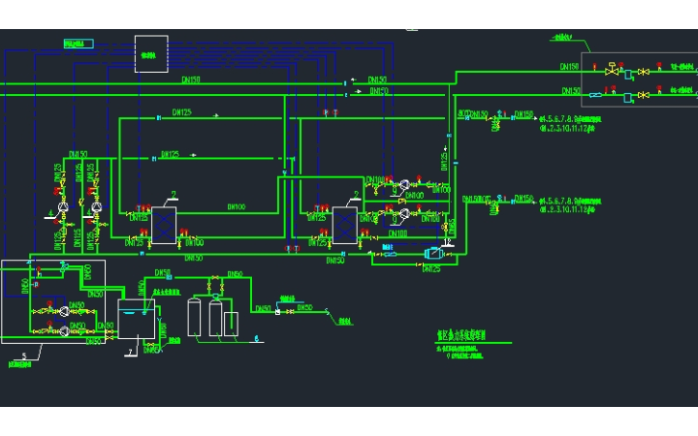Select the right plate heat exchanger symbol
Viewport: 698px width, 436px height.
tap(345, 224)
